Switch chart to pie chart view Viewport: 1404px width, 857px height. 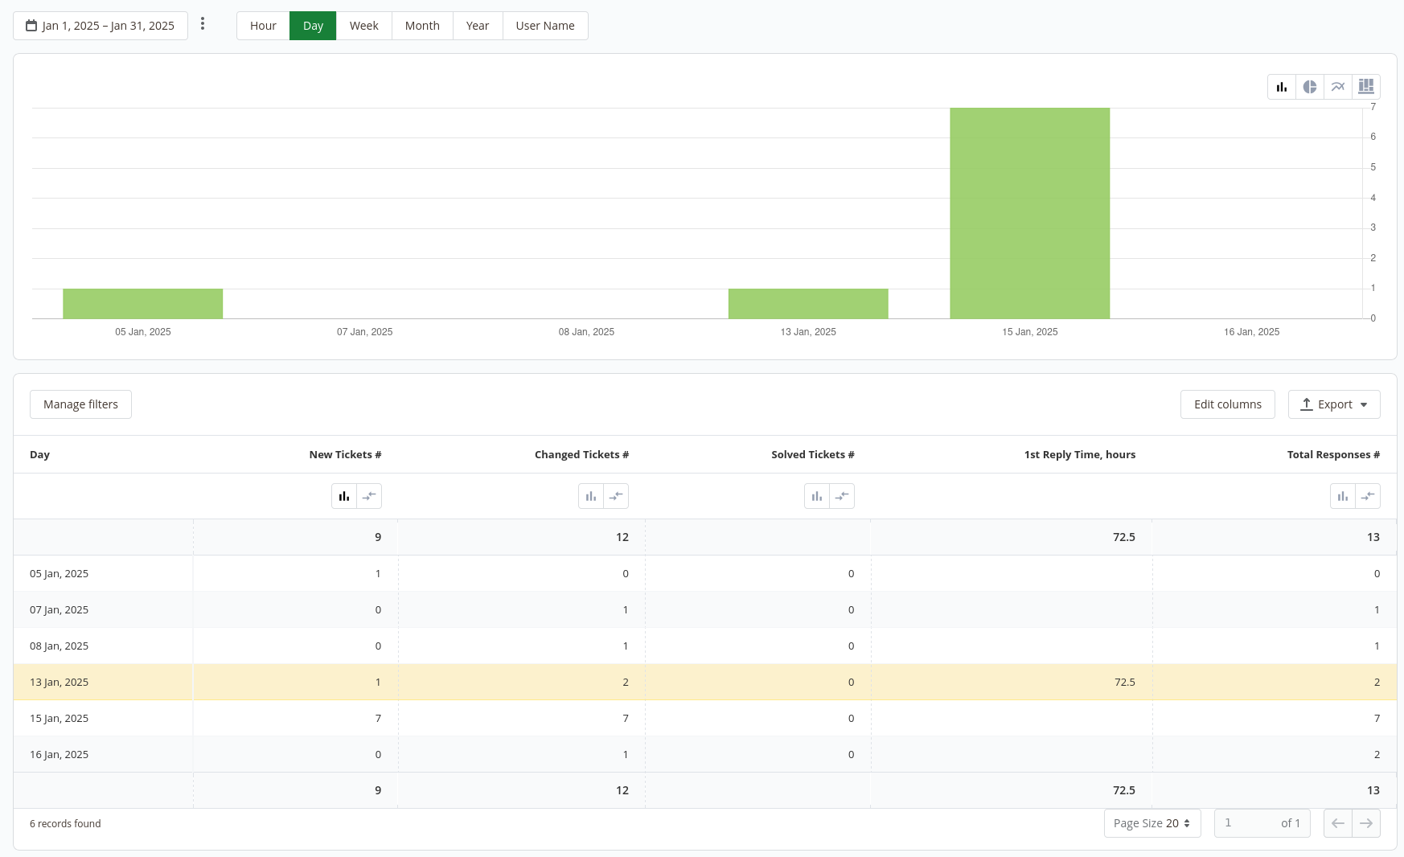[1310, 87]
